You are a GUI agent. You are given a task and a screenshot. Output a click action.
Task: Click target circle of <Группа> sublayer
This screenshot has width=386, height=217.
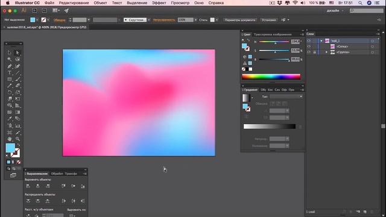click(373, 52)
